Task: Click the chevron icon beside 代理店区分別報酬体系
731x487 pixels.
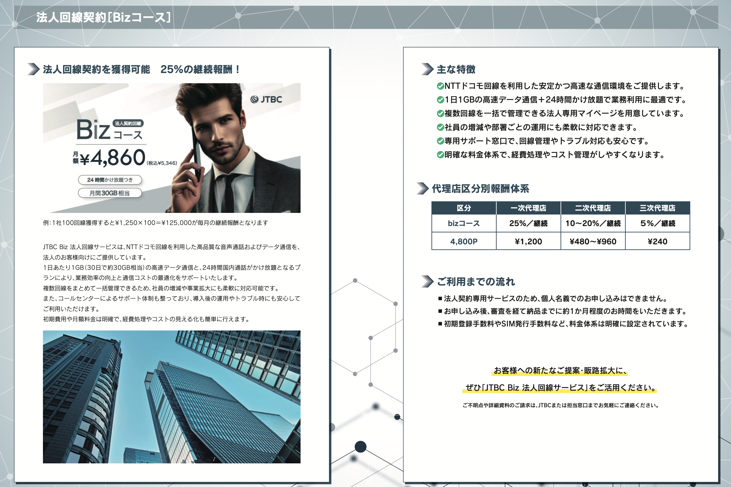Action: (x=423, y=188)
